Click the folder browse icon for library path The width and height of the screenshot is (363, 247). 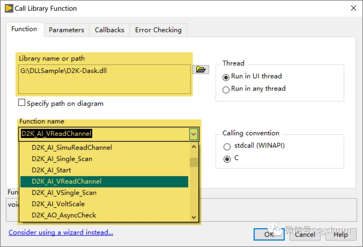pyautogui.click(x=201, y=70)
